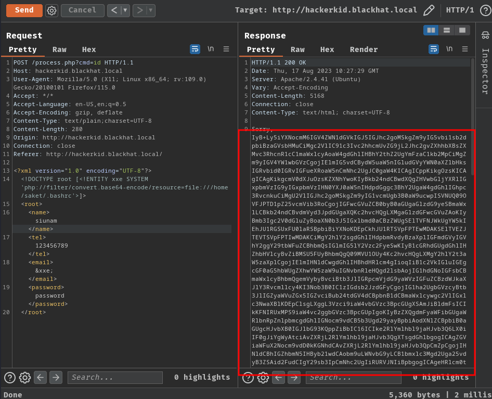Select Request Pretty tab
Image resolution: width=492 pixels, height=399 pixels.
tap(22, 49)
